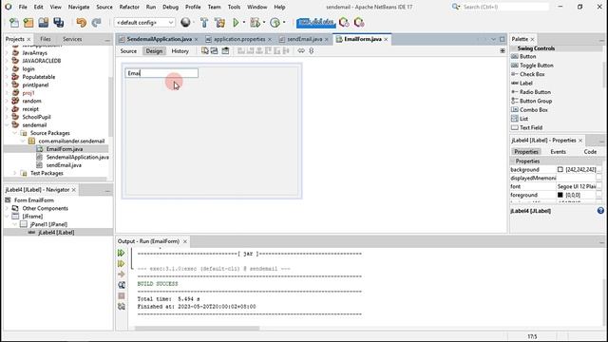
Task: Click the Preview Design icon
Action: coord(225,50)
